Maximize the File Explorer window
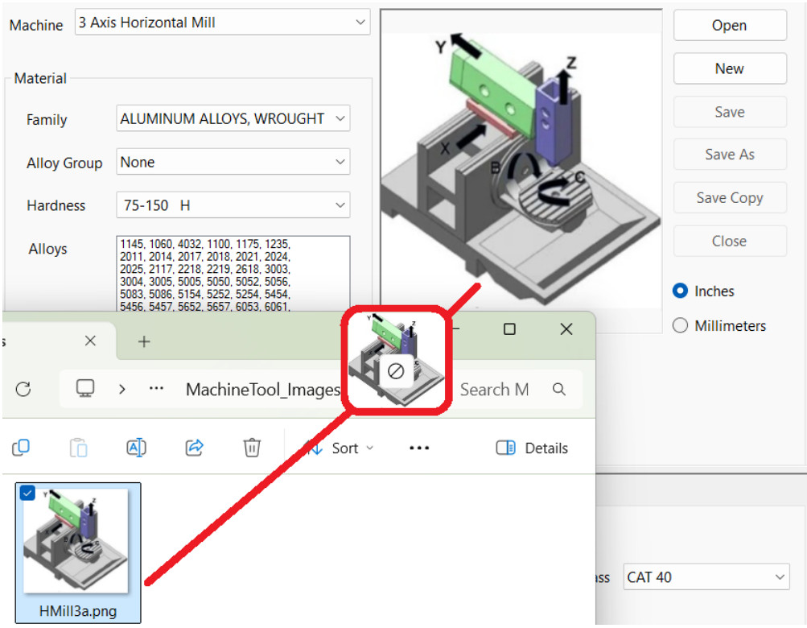Image resolution: width=807 pixels, height=628 pixels. click(509, 329)
